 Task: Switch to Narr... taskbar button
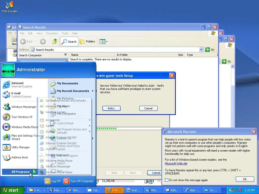pyautogui.click(x=192, y=190)
